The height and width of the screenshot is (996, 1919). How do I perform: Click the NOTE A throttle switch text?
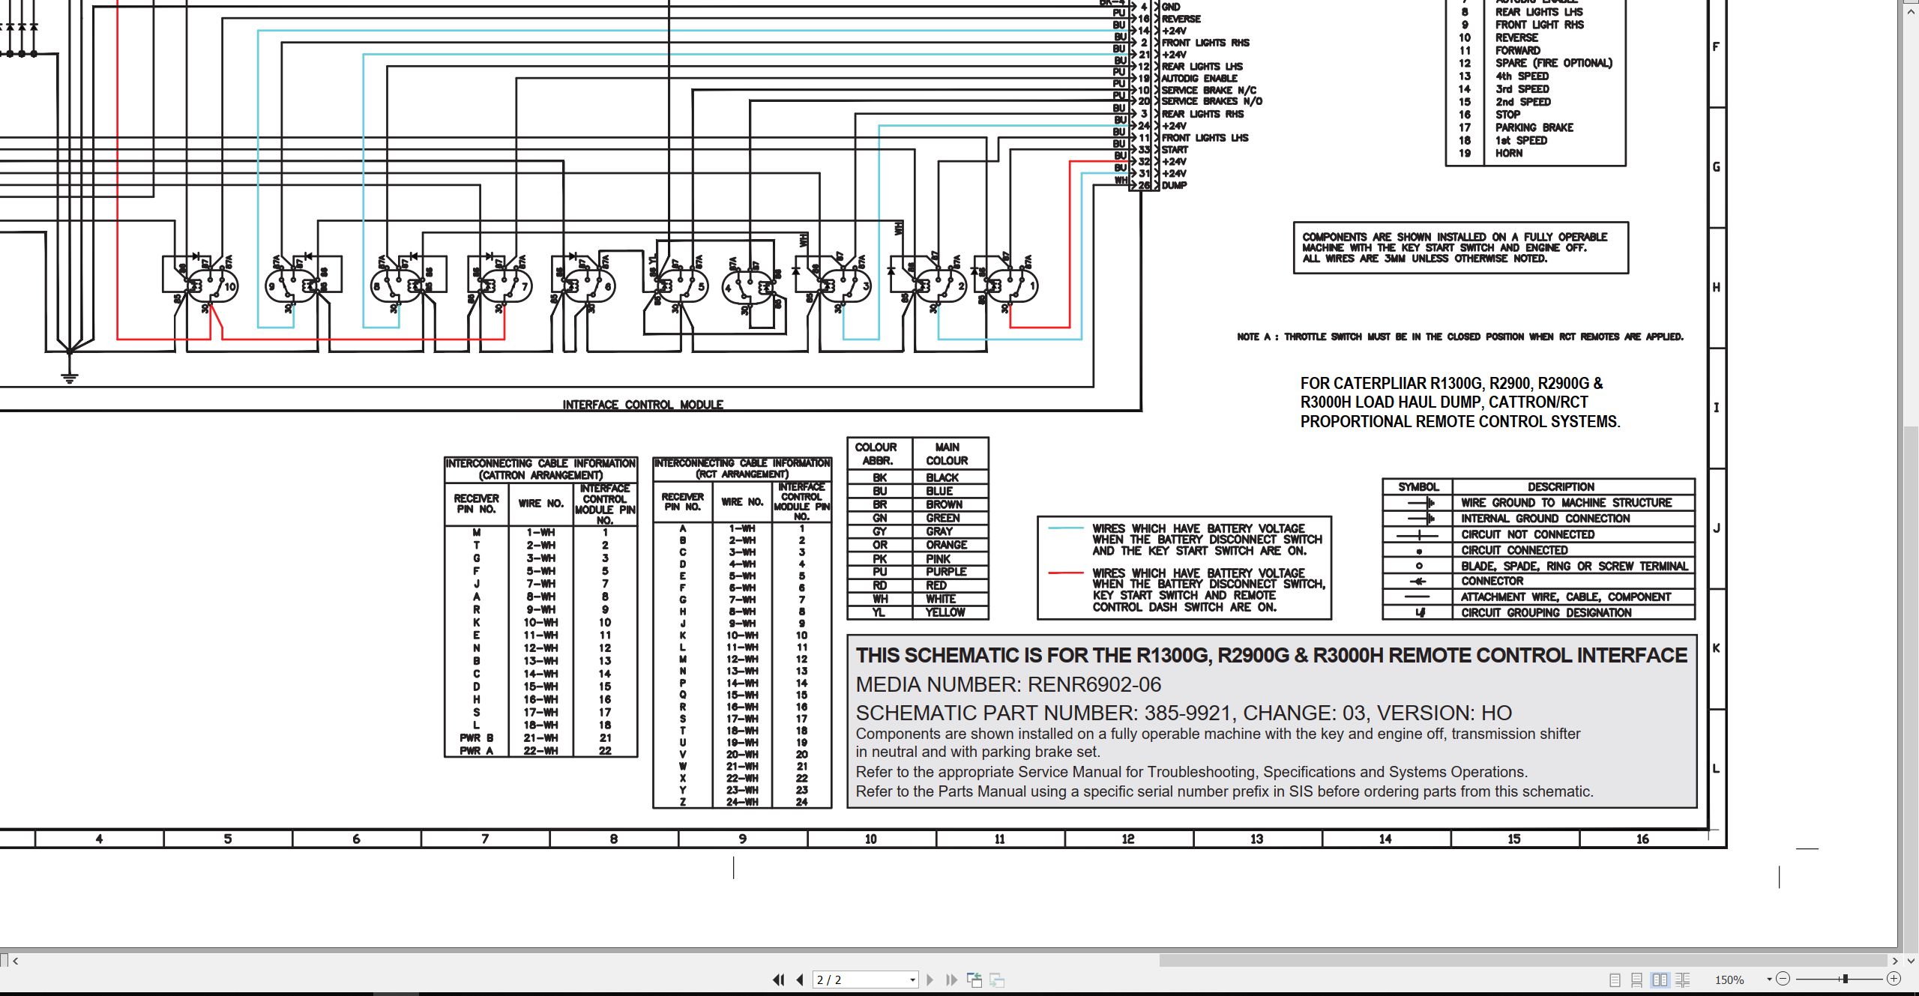tap(1459, 336)
